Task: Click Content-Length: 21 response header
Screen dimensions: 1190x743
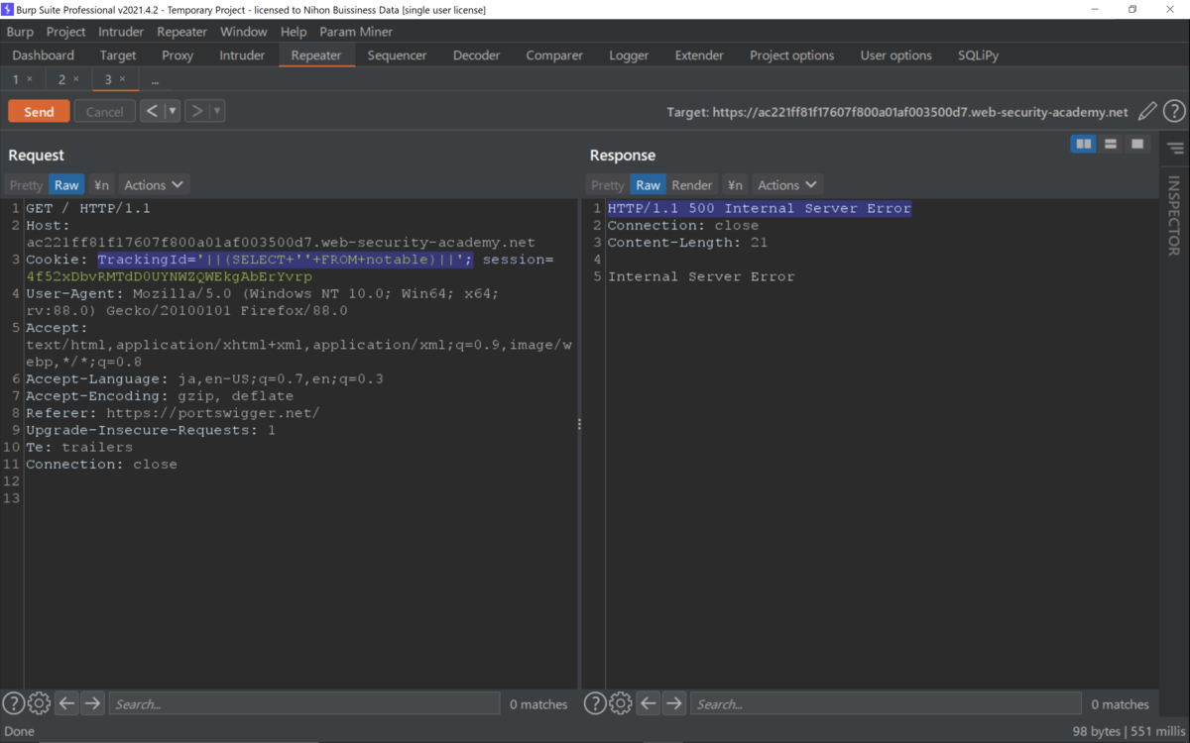Action: point(687,243)
